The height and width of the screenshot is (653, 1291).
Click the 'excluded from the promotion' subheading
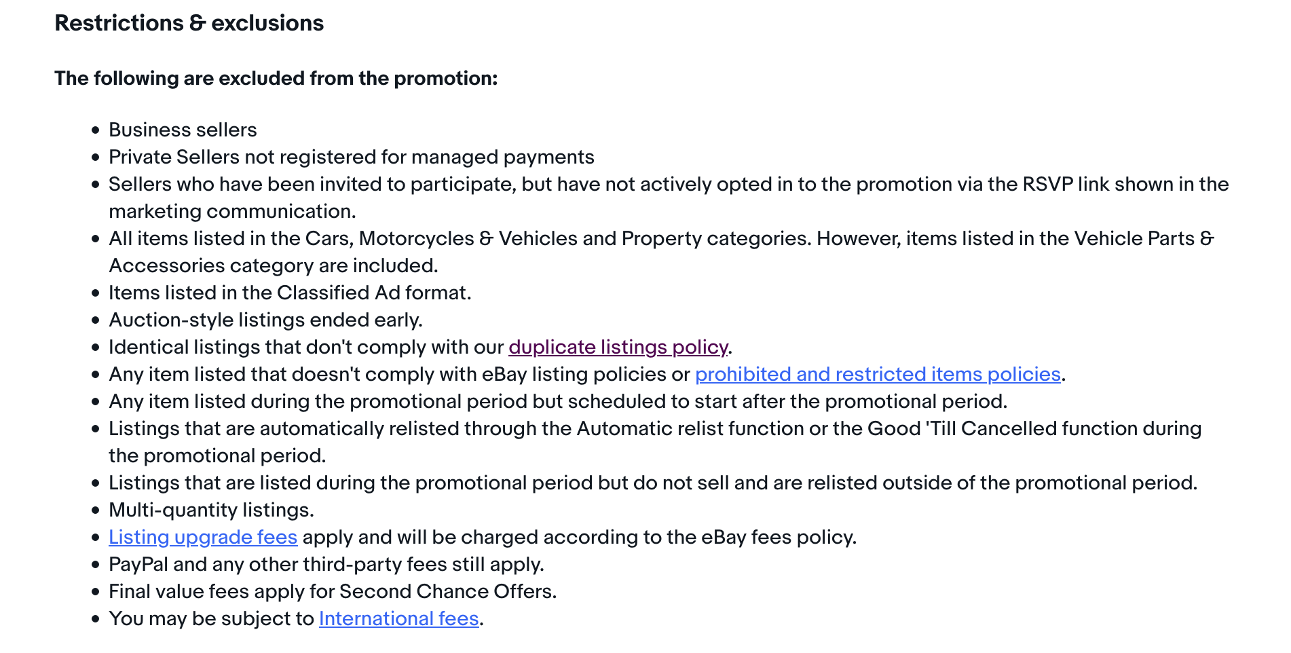(276, 78)
